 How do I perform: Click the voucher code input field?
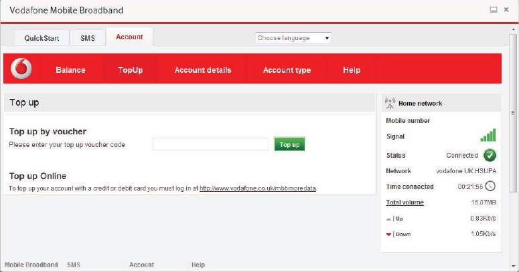click(210, 144)
